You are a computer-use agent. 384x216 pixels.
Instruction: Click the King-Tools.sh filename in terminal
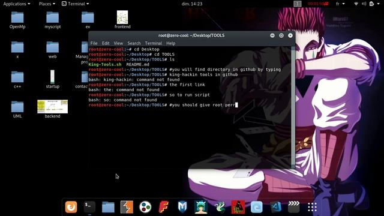pos(105,64)
